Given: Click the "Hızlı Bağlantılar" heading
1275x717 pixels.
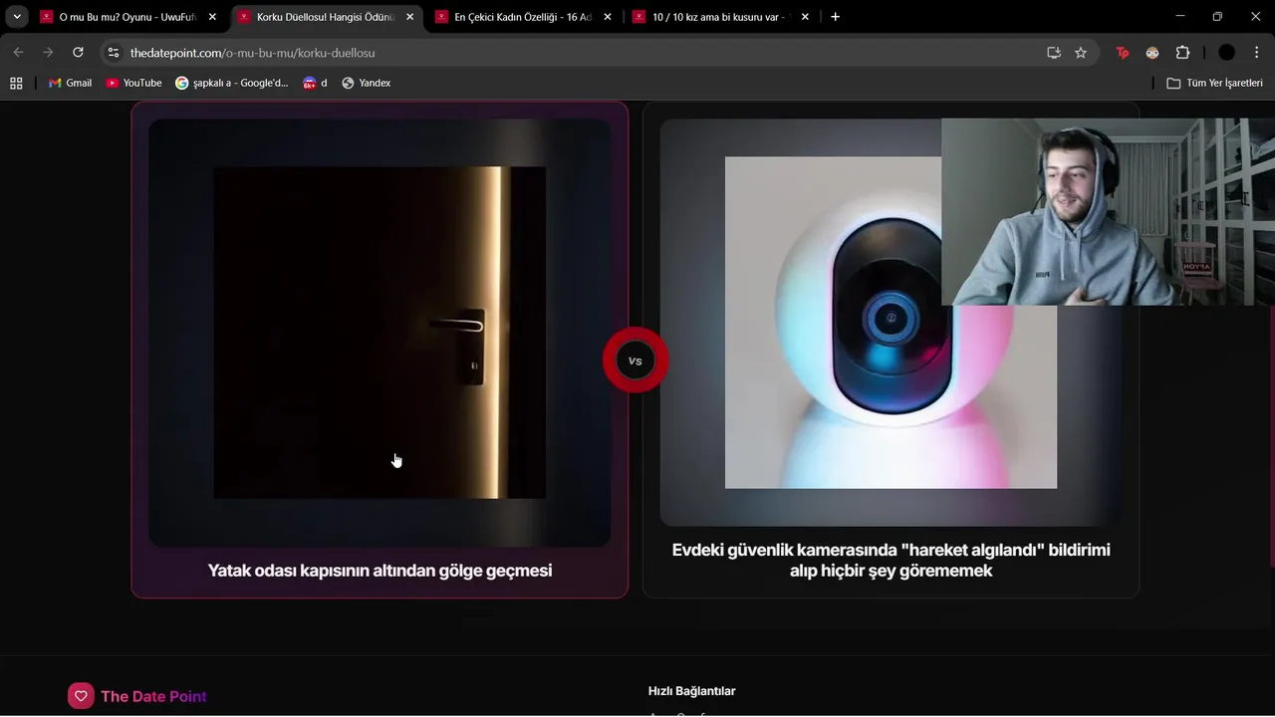Looking at the screenshot, I should (691, 691).
